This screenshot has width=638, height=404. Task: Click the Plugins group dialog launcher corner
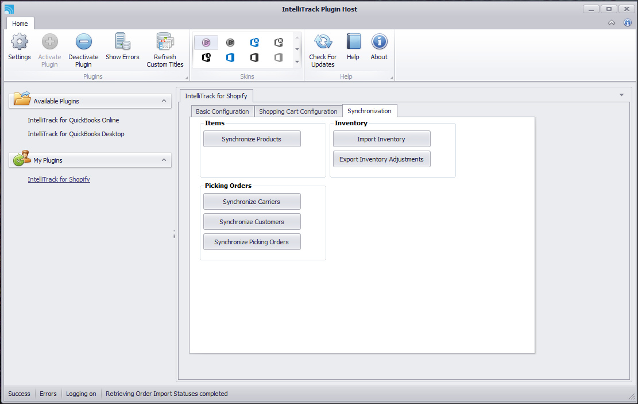tap(187, 78)
